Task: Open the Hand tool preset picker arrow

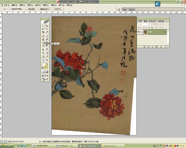Action: [7, 9]
